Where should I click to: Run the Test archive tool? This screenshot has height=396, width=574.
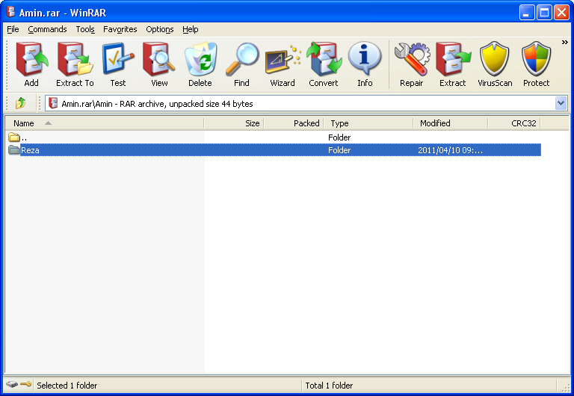point(118,64)
